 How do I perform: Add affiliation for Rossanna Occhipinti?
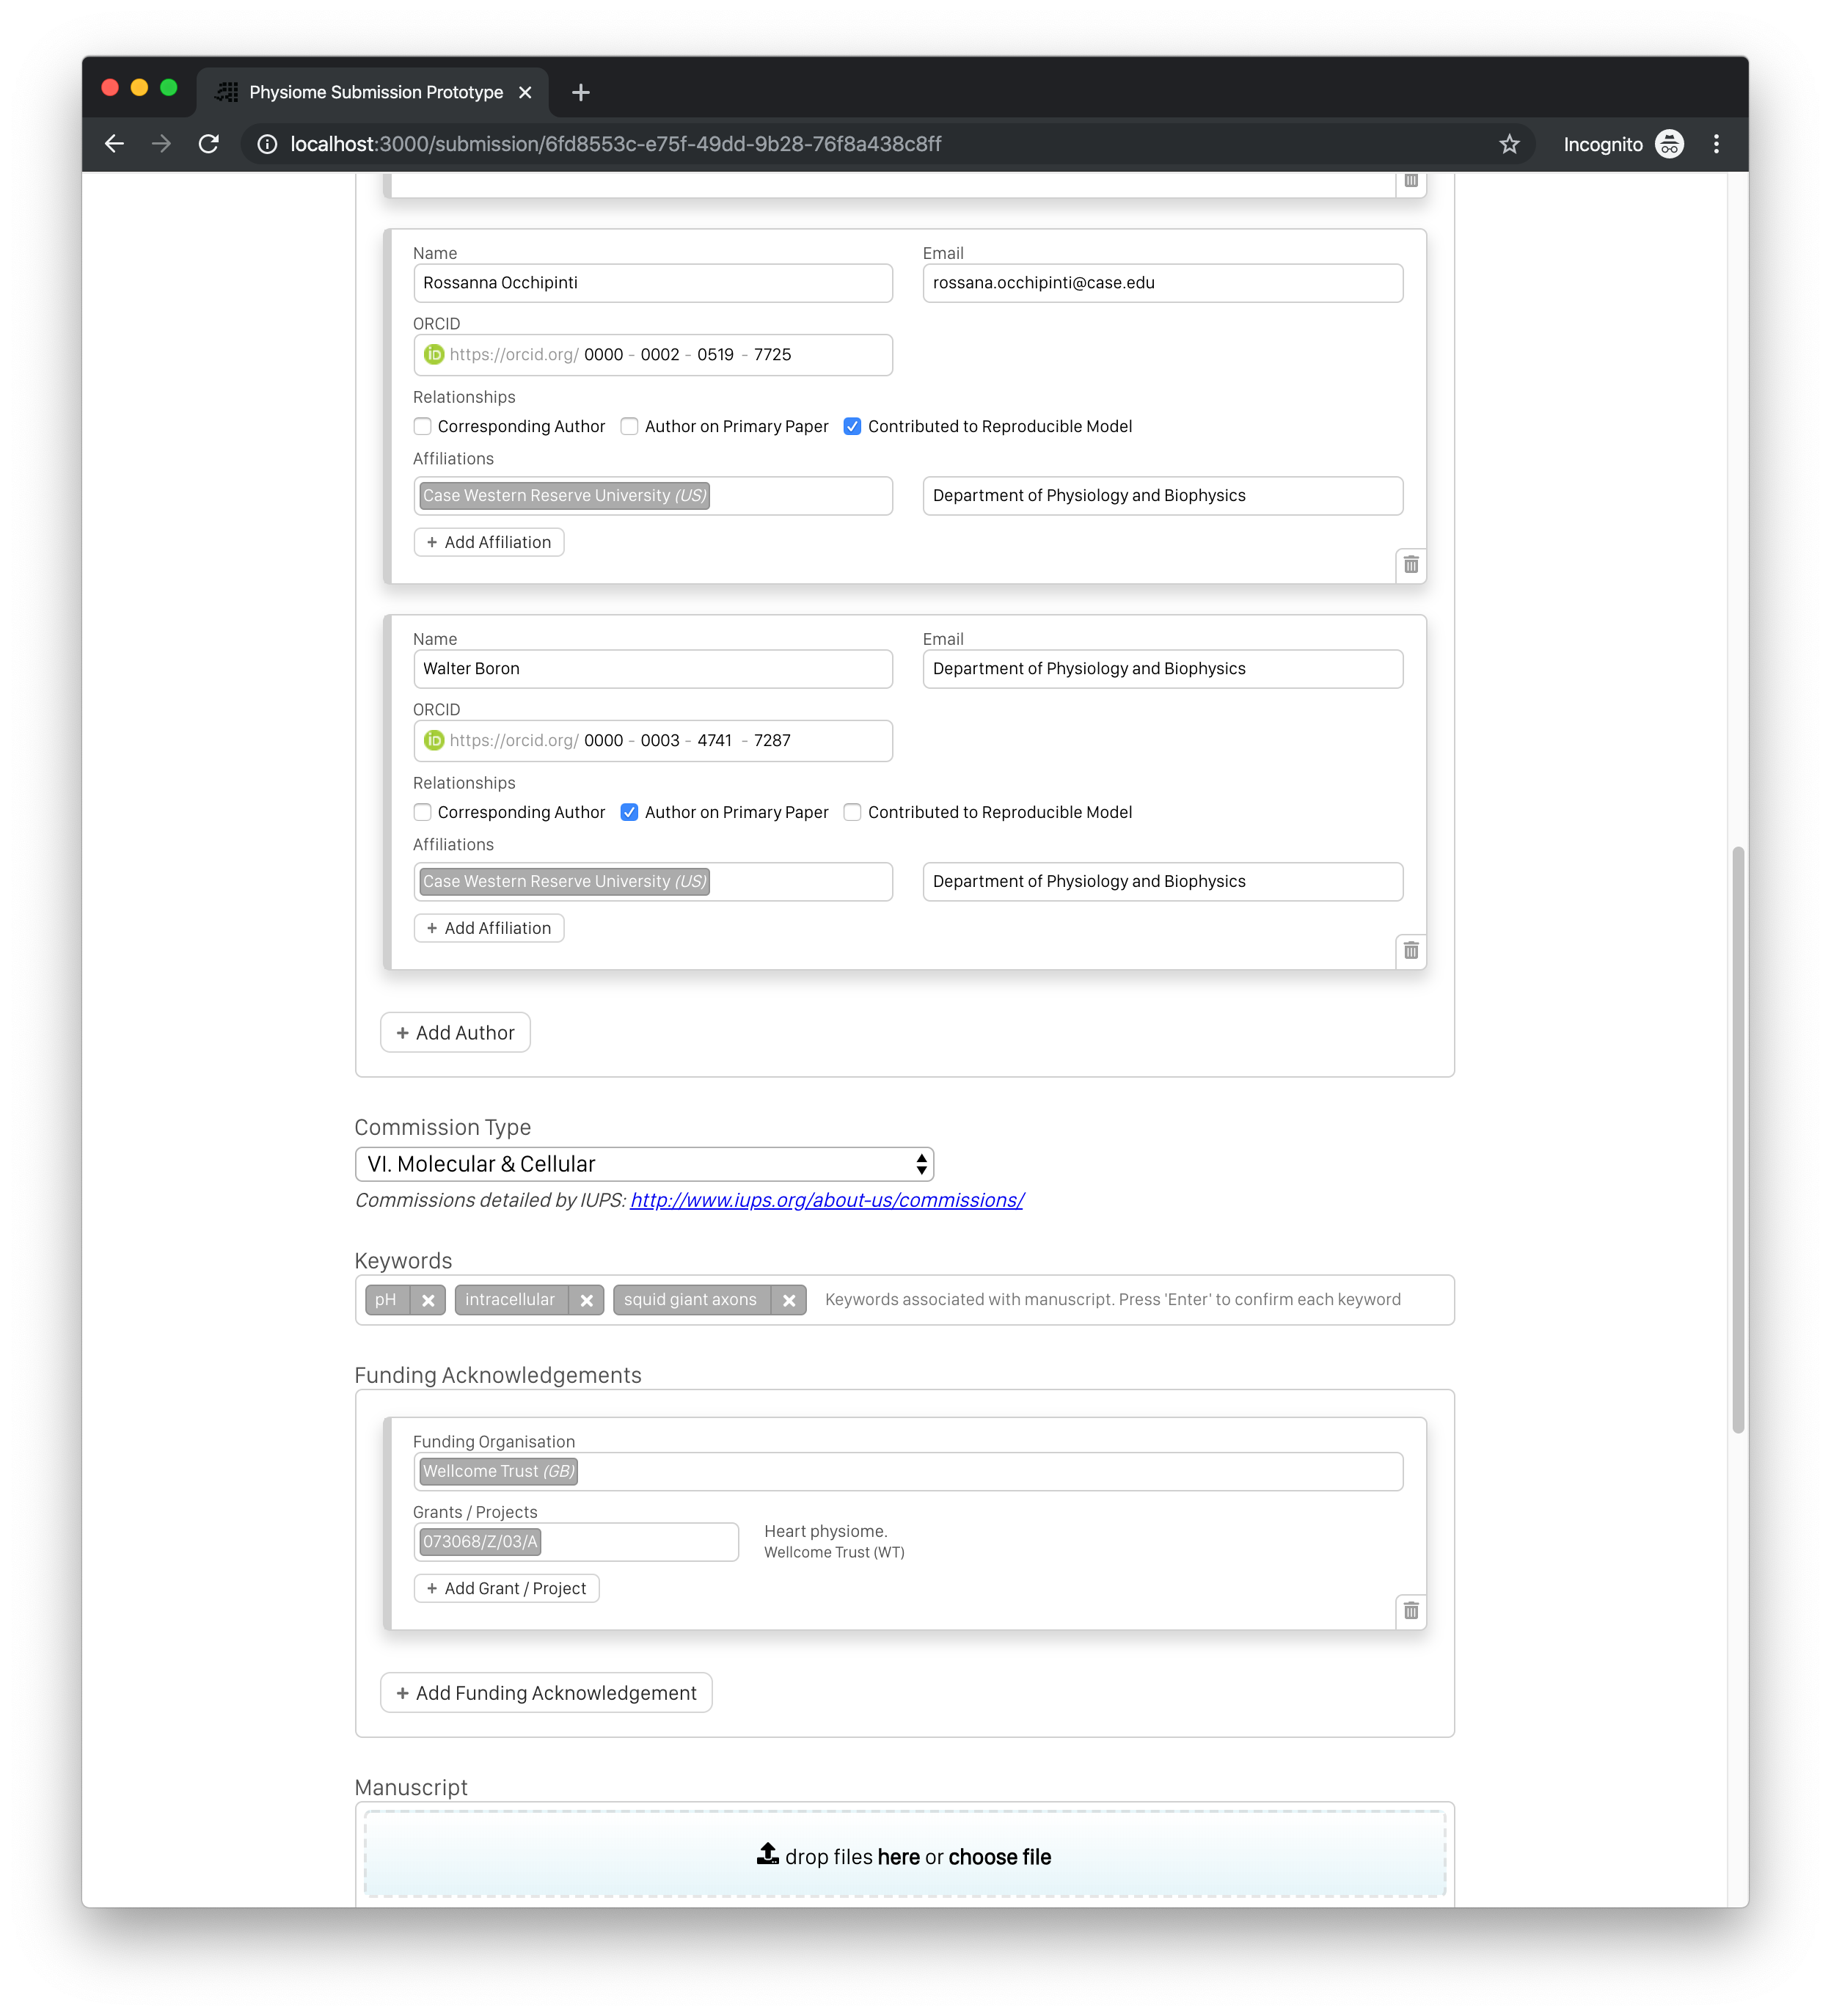pos(489,542)
